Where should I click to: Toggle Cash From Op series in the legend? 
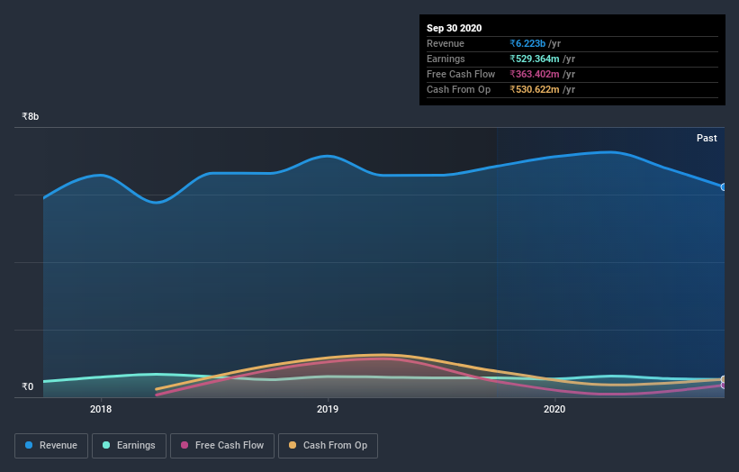[x=328, y=446]
